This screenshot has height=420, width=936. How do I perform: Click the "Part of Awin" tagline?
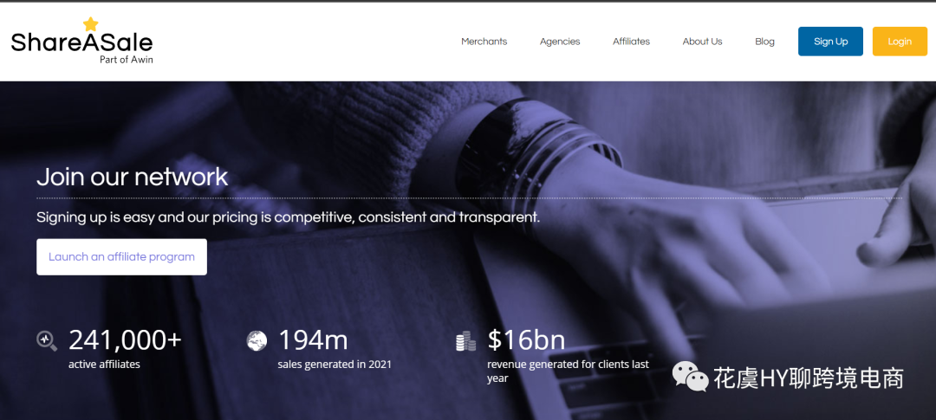click(126, 60)
